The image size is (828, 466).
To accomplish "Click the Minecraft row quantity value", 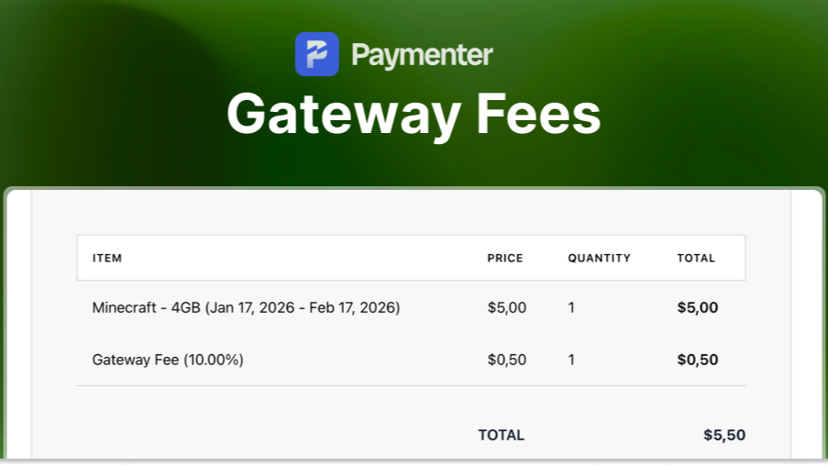I will (x=571, y=307).
